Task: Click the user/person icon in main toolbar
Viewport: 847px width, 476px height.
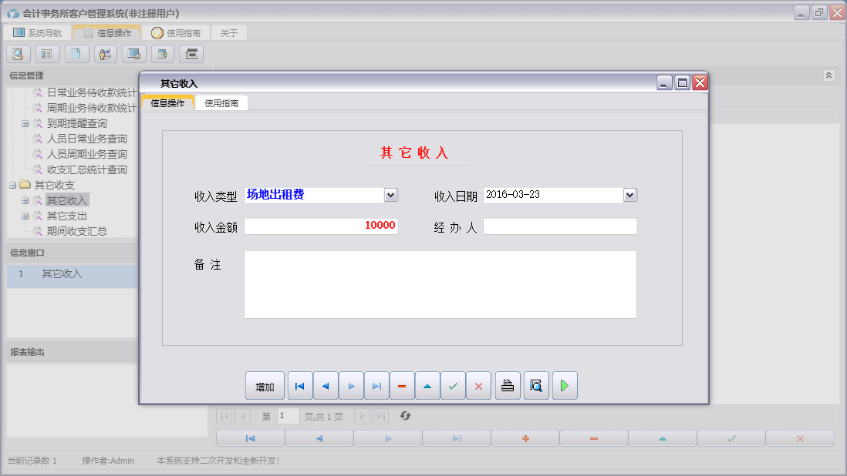Action: pyautogui.click(x=106, y=54)
